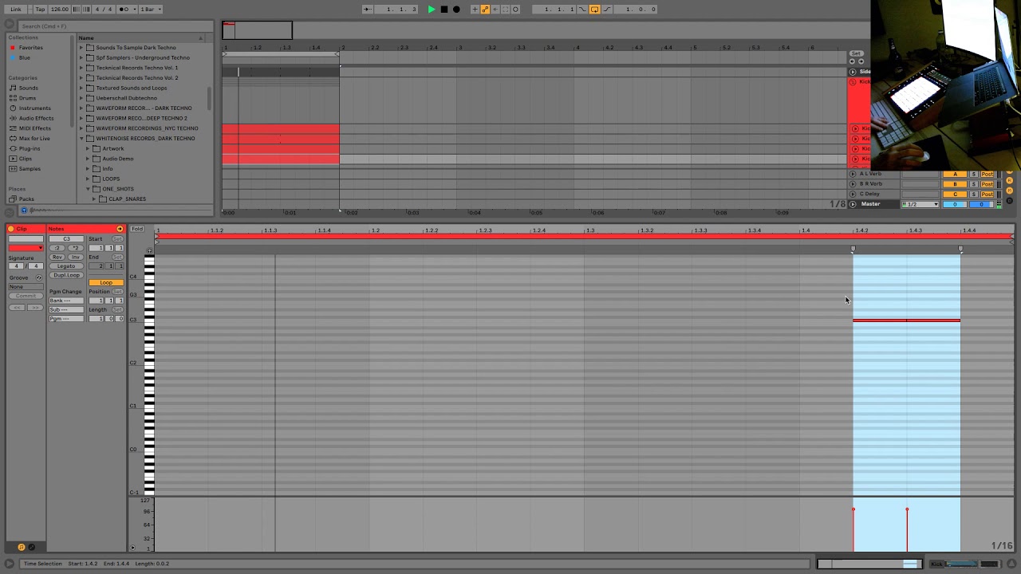Jump to the next locator arrow
The width and height of the screenshot is (1021, 574).
(x=861, y=61)
